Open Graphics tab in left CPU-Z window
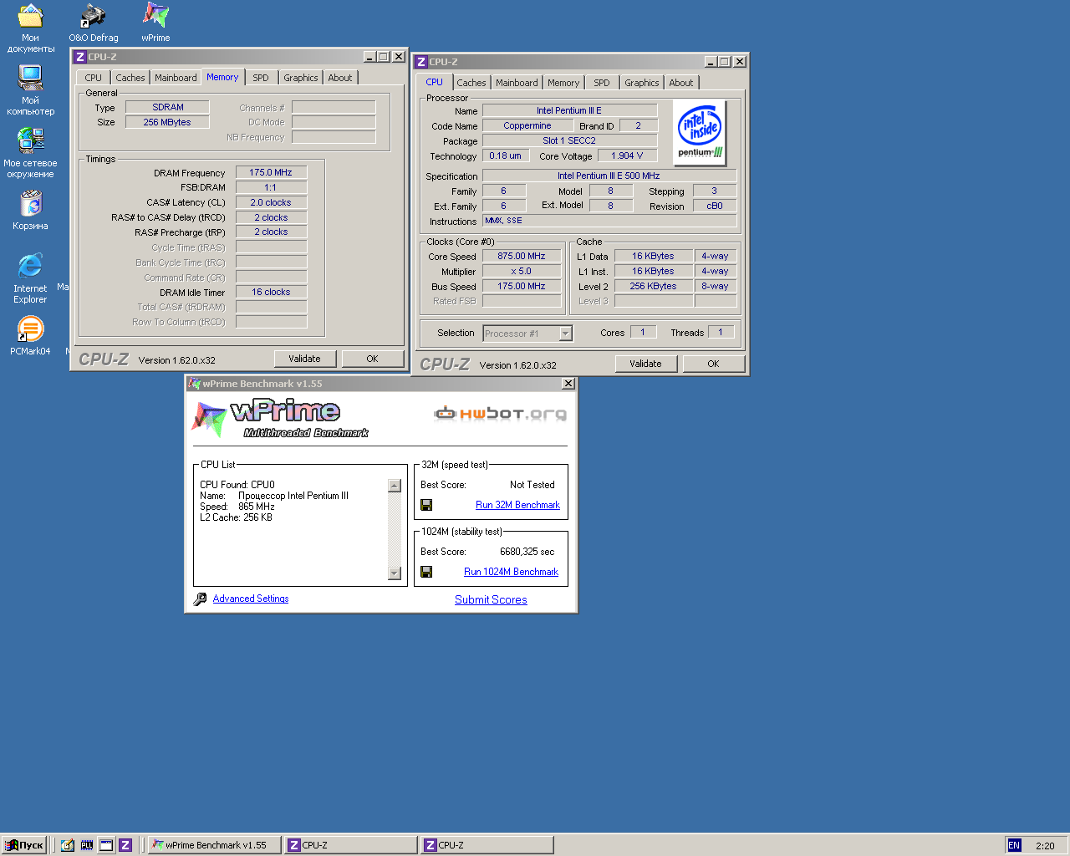The height and width of the screenshot is (856, 1070). tap(301, 78)
